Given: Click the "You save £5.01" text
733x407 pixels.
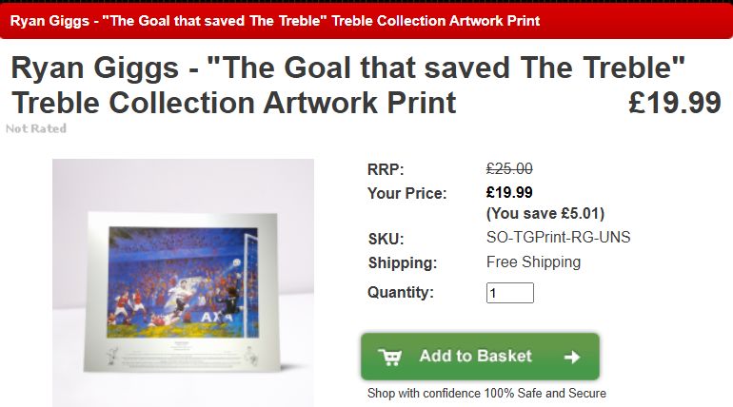Looking at the screenshot, I should click(545, 213).
